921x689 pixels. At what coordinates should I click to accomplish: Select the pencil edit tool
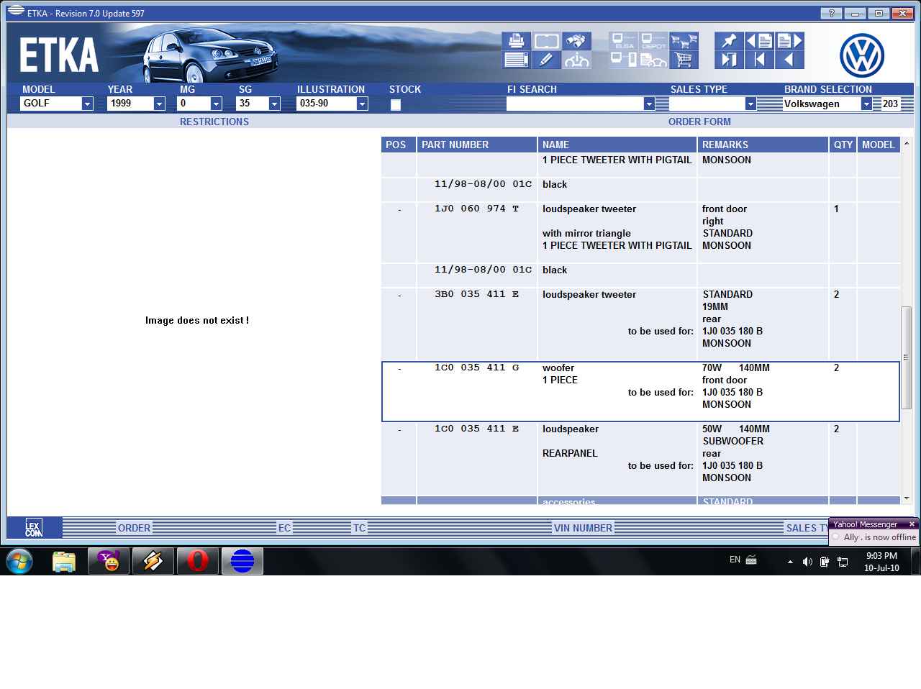pos(546,60)
